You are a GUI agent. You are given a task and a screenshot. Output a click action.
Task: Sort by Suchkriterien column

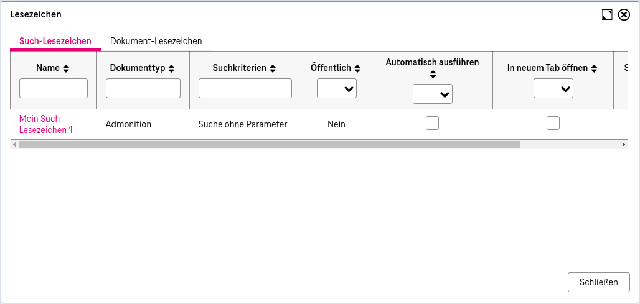(x=273, y=68)
